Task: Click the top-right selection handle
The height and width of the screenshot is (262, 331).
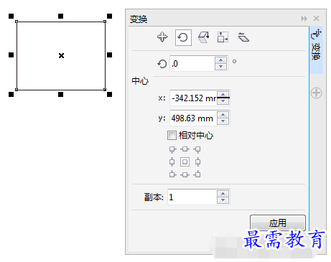Action: coord(109,16)
